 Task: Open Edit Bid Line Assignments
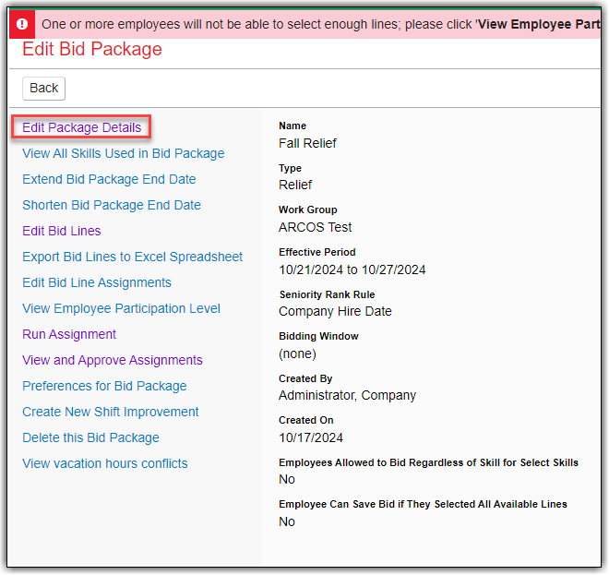97,282
